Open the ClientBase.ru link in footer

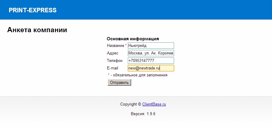point(154,104)
